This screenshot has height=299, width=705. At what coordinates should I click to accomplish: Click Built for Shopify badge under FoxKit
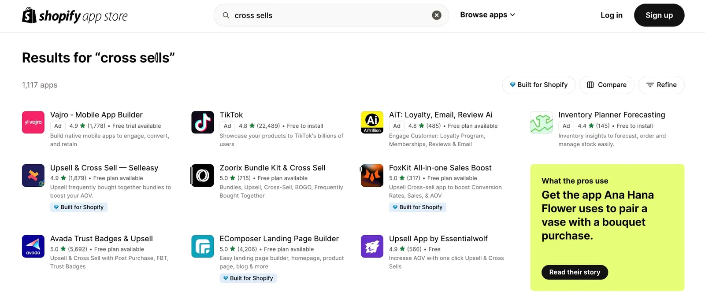tap(418, 207)
